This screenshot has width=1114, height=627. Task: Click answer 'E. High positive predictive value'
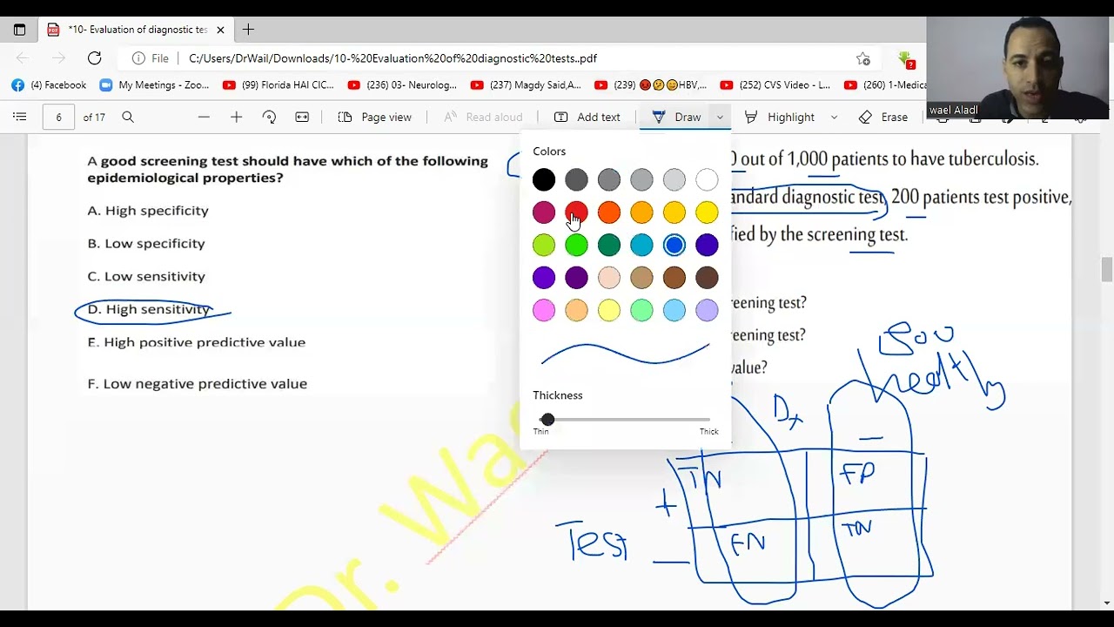(197, 342)
